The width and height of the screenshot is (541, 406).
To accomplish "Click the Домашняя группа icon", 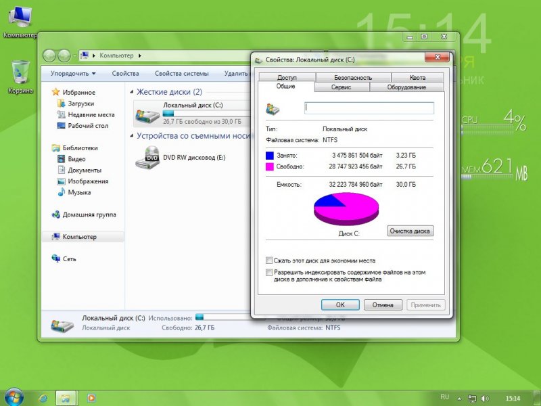I will click(55, 215).
